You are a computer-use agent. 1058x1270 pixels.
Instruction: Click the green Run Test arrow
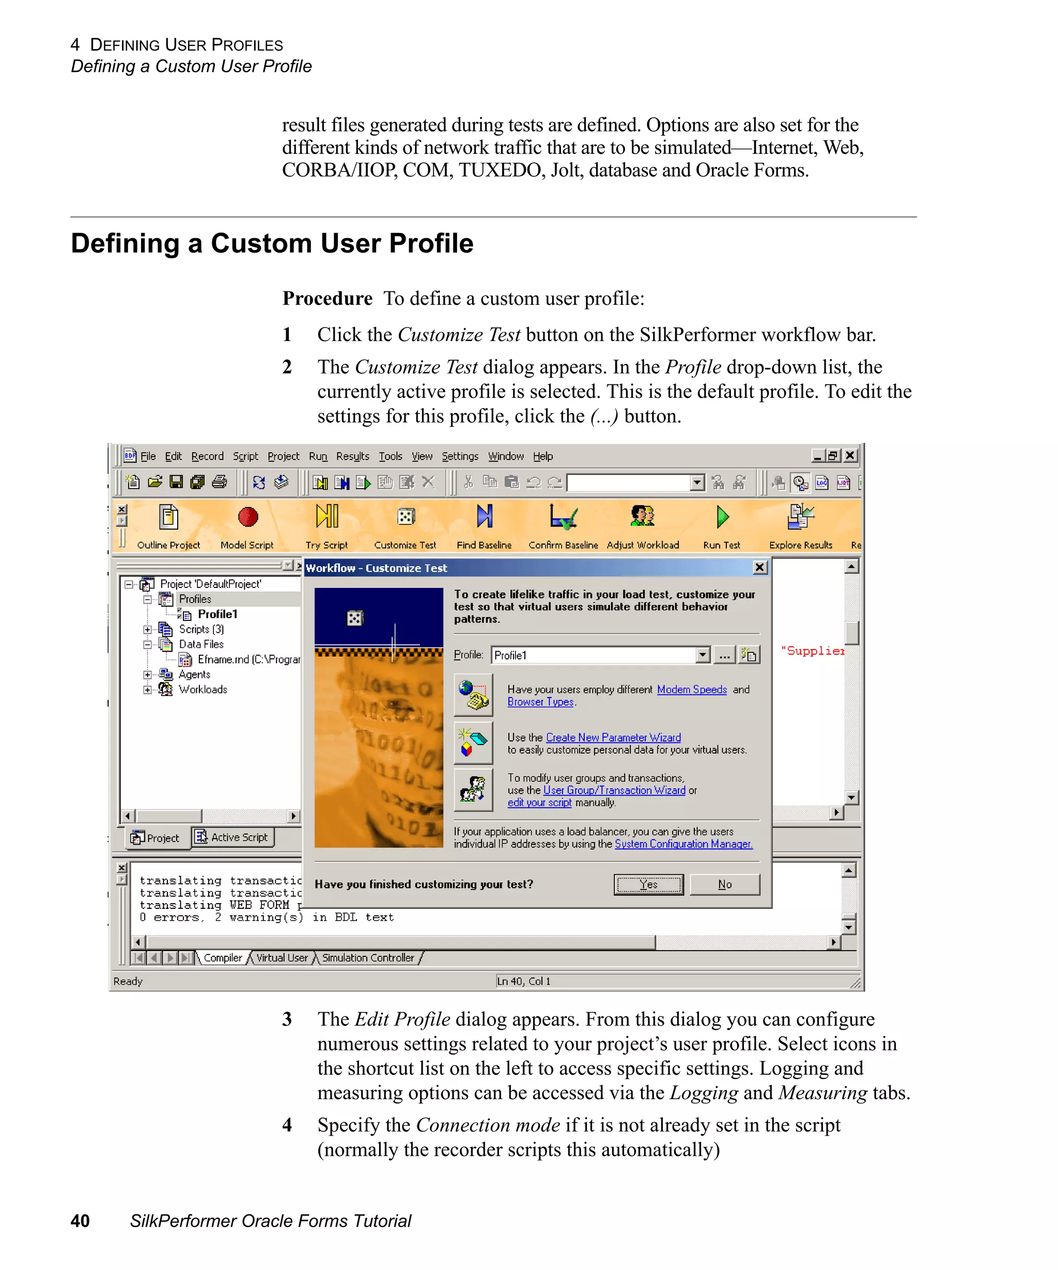click(722, 517)
